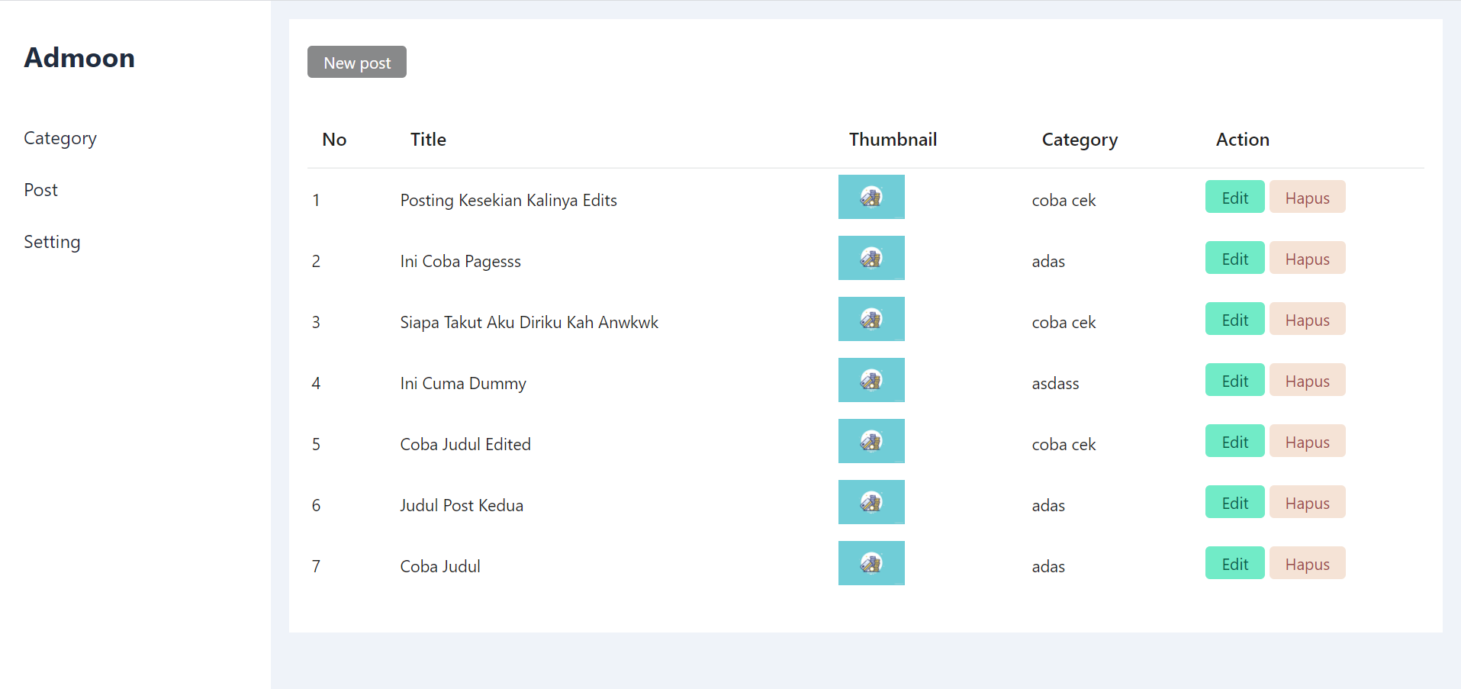The width and height of the screenshot is (1461, 689).
Task: Open the Coba Judul Edited thumbnail
Action: [x=870, y=441]
